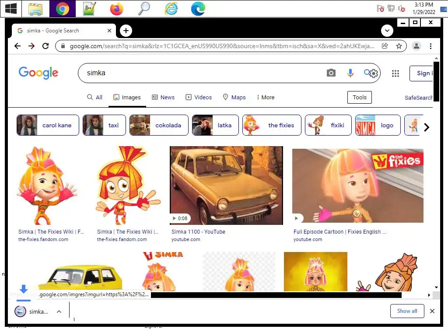
Task: Open the Windows Start menu
Action: (10, 9)
